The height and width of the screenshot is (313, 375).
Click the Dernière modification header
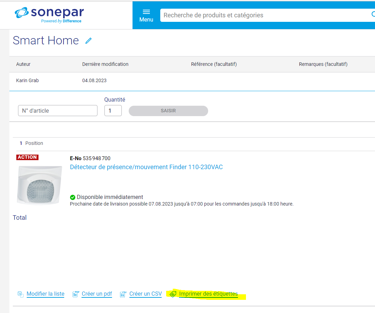point(105,64)
